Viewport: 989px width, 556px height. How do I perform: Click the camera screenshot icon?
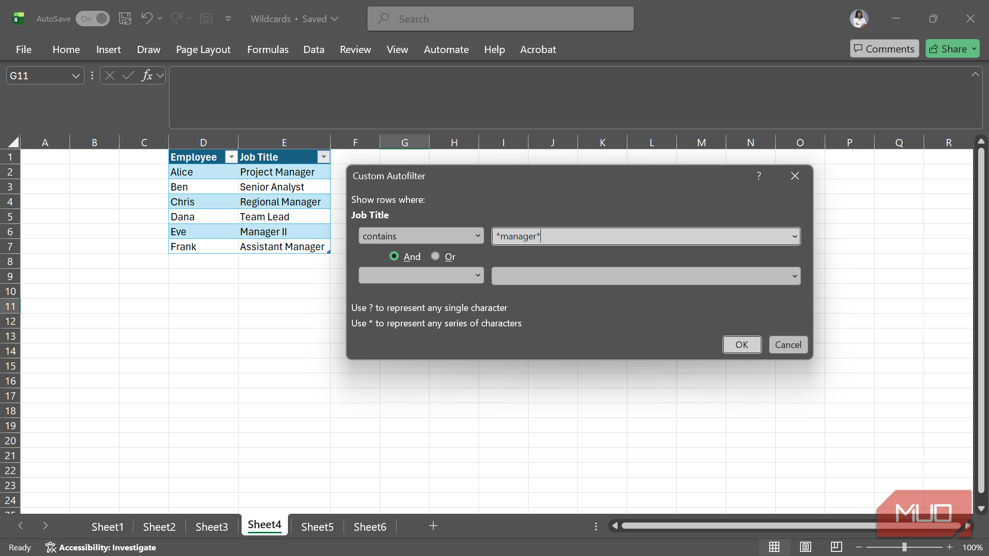click(x=206, y=19)
